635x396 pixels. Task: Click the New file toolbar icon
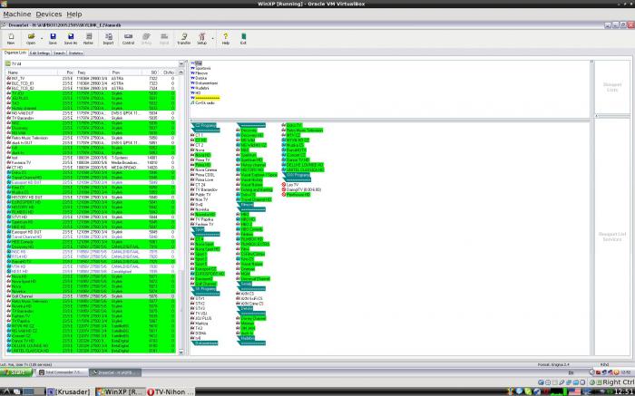tap(11, 39)
